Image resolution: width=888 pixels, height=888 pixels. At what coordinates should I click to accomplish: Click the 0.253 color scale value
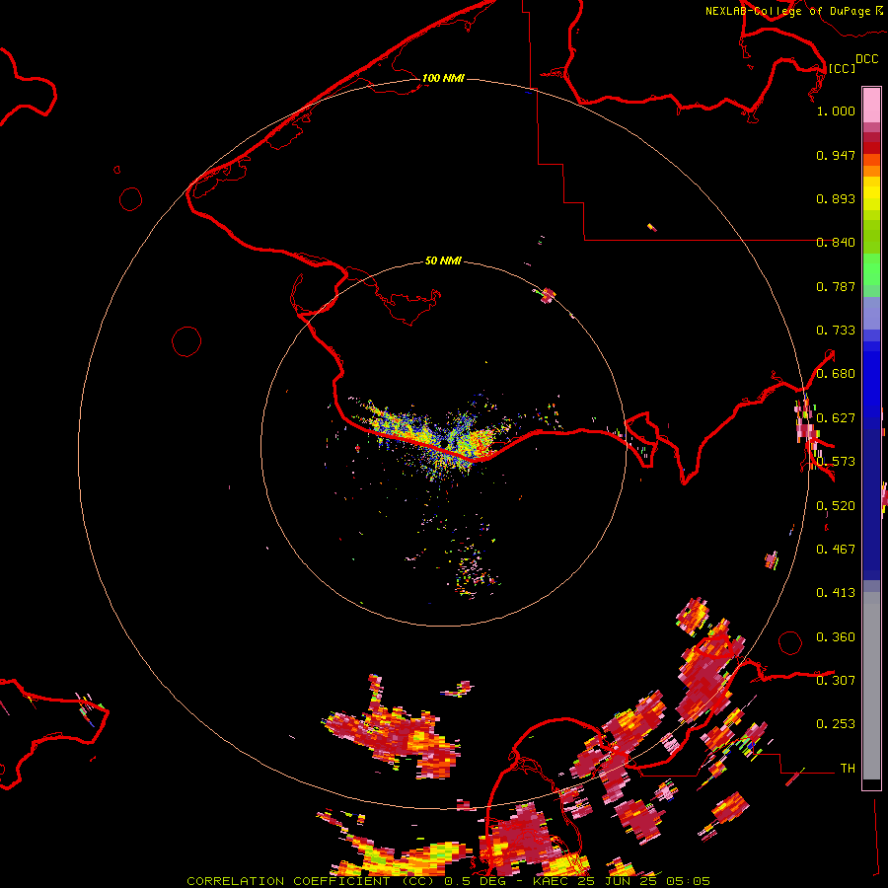click(836, 724)
